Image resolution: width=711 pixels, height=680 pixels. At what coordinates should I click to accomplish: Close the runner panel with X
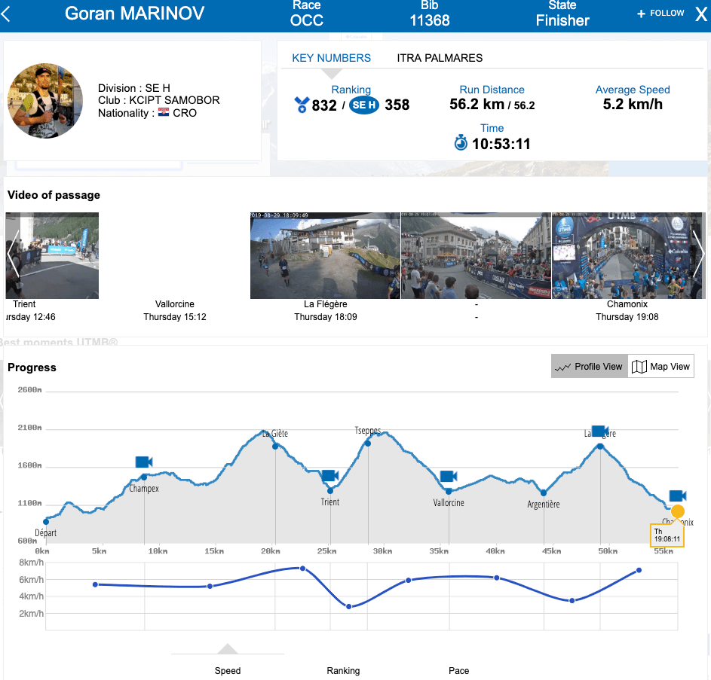(700, 14)
